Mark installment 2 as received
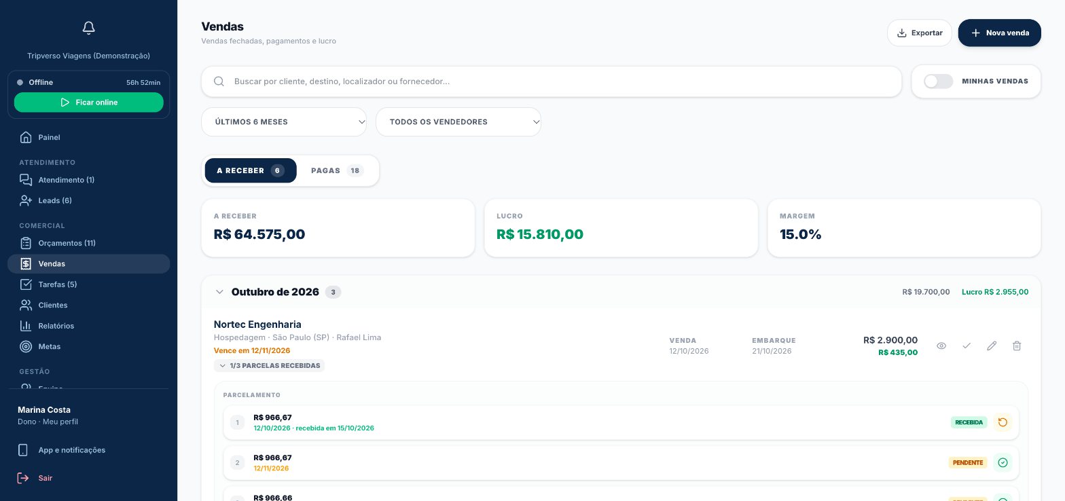 click(x=1003, y=462)
